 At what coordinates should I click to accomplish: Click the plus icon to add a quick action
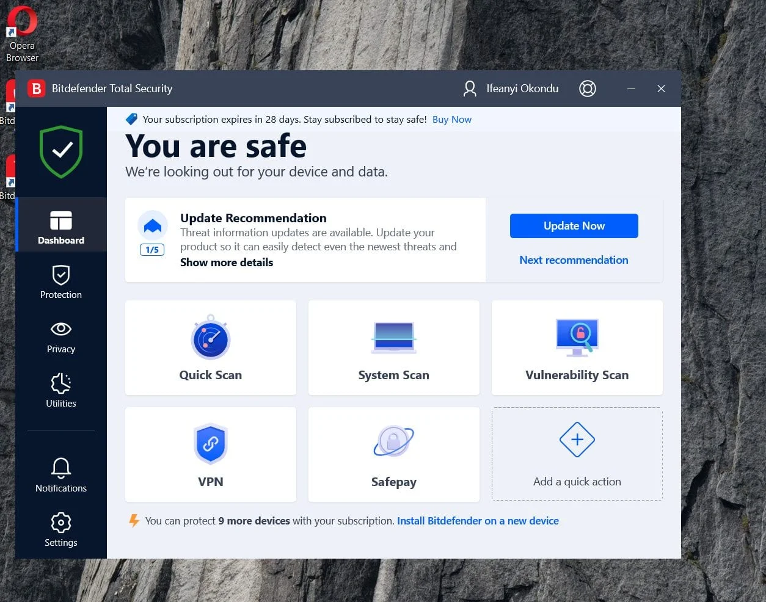click(x=577, y=440)
